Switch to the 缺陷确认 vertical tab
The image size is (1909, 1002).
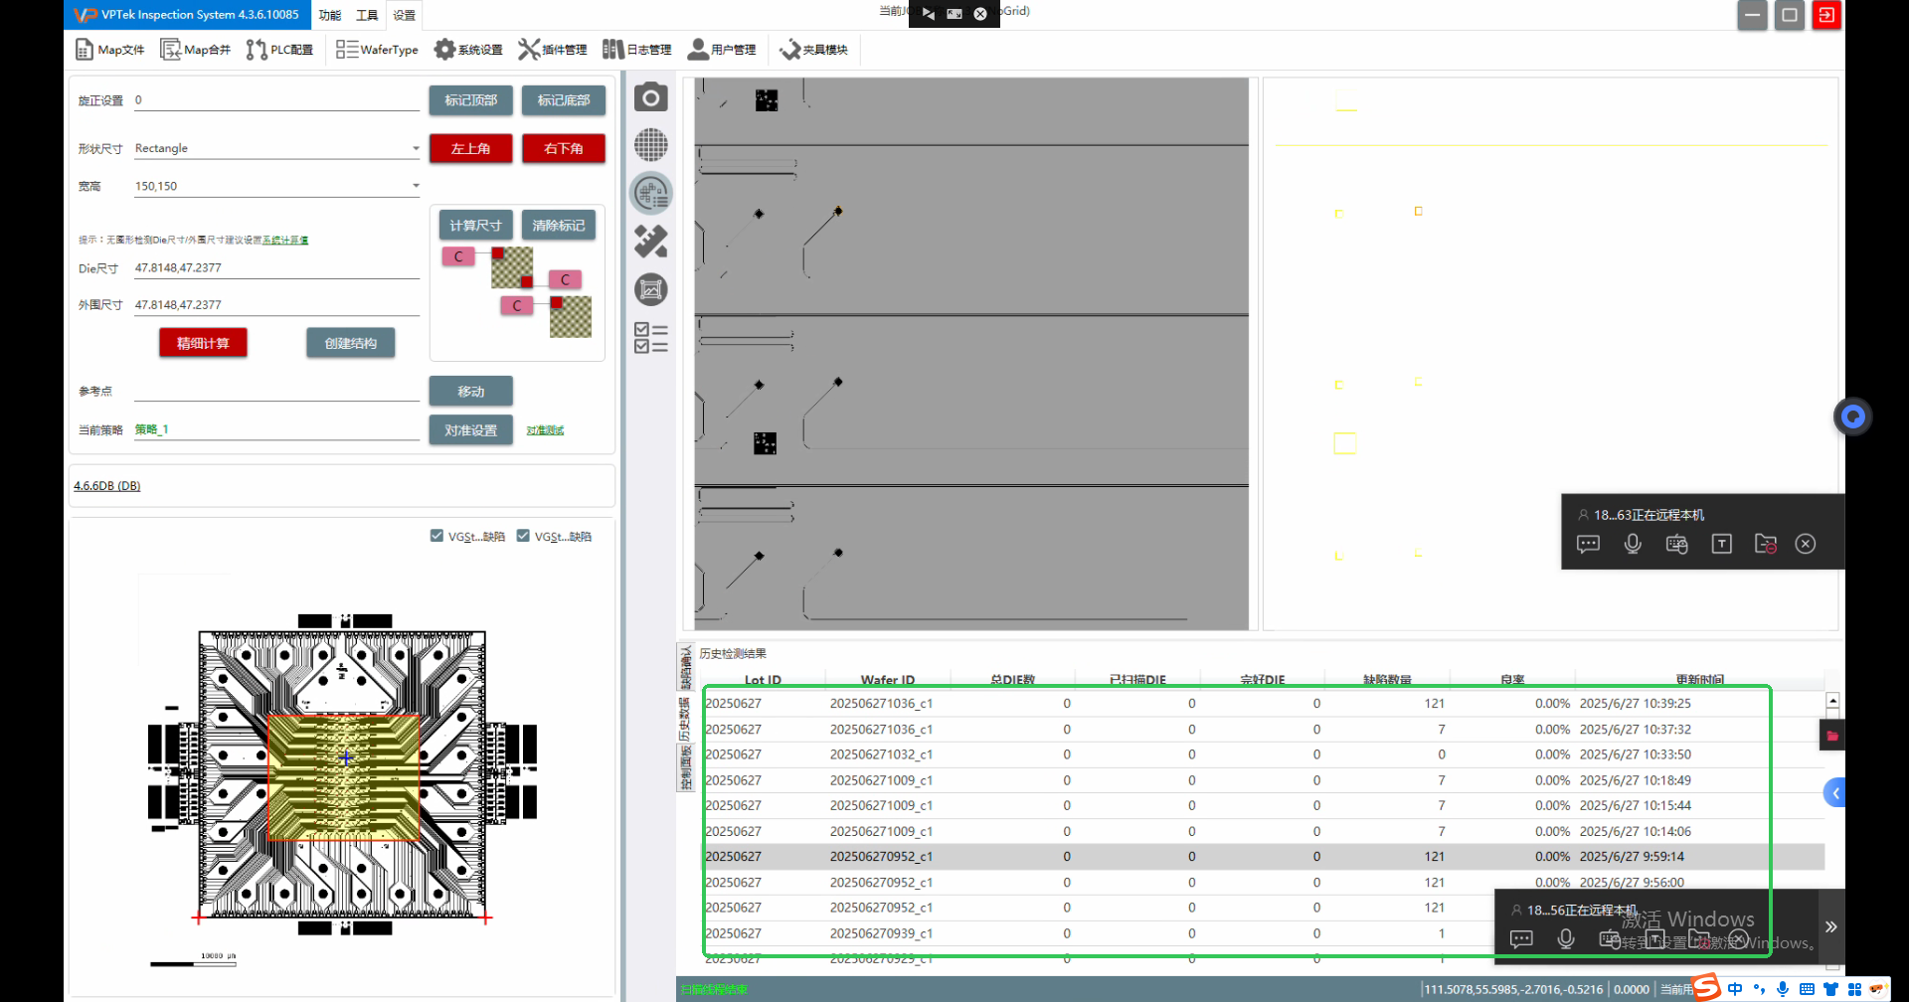coord(685,667)
